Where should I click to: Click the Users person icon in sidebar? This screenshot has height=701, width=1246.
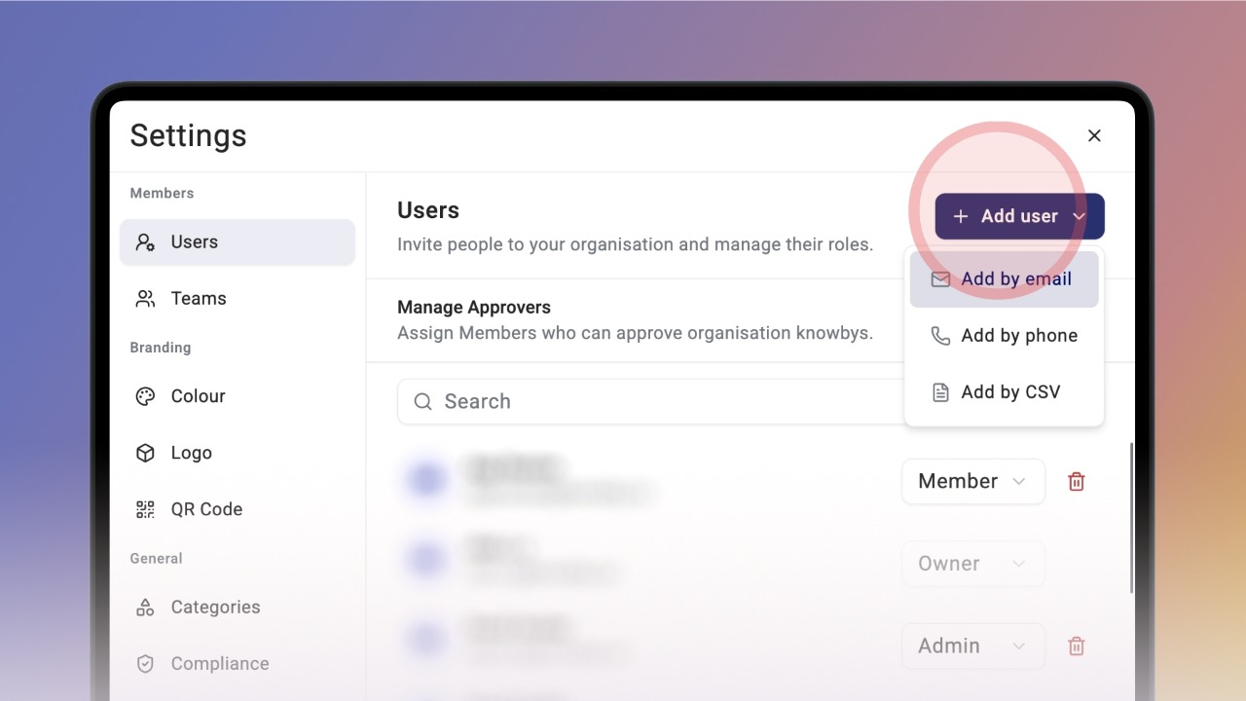(145, 242)
